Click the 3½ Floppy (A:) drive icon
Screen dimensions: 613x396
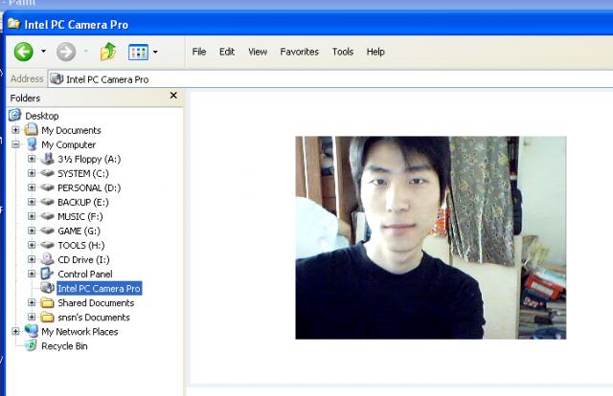point(47,159)
